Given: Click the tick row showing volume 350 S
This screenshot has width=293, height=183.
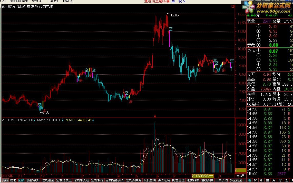Looking at the screenshot, I should (269, 141).
